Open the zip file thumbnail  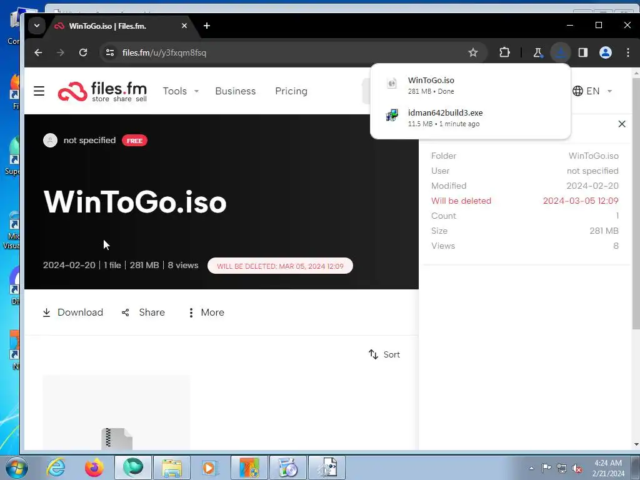[x=116, y=412]
